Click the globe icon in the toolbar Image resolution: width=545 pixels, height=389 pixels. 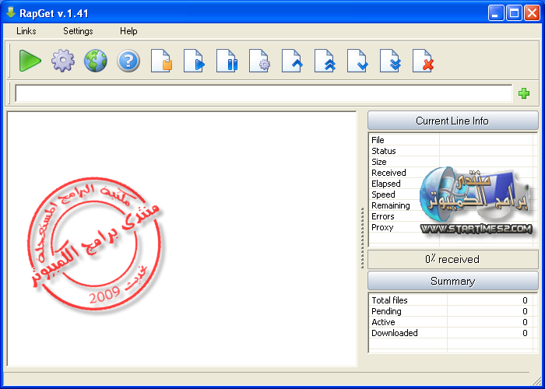click(x=96, y=61)
